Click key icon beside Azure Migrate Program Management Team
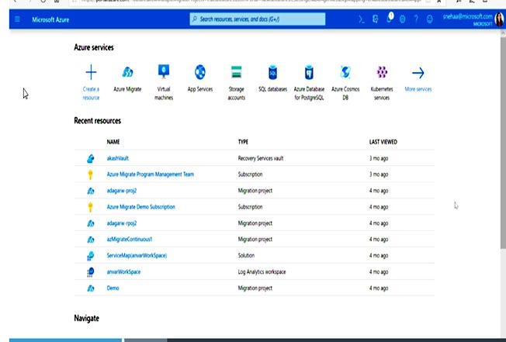 click(90, 174)
